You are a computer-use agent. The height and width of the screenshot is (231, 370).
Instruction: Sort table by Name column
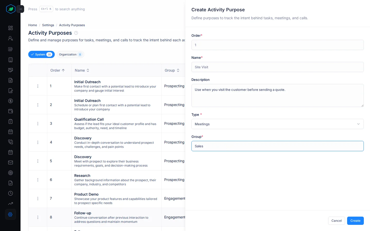(x=82, y=70)
